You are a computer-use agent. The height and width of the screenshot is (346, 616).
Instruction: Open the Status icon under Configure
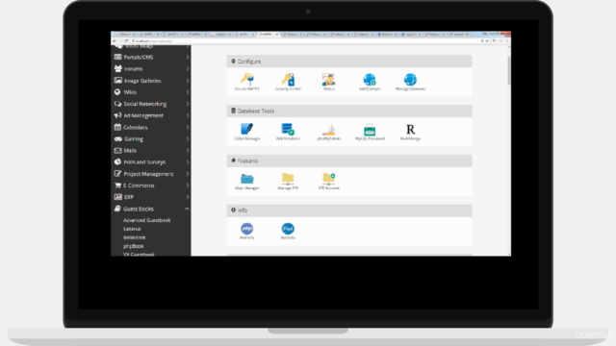(x=329, y=80)
